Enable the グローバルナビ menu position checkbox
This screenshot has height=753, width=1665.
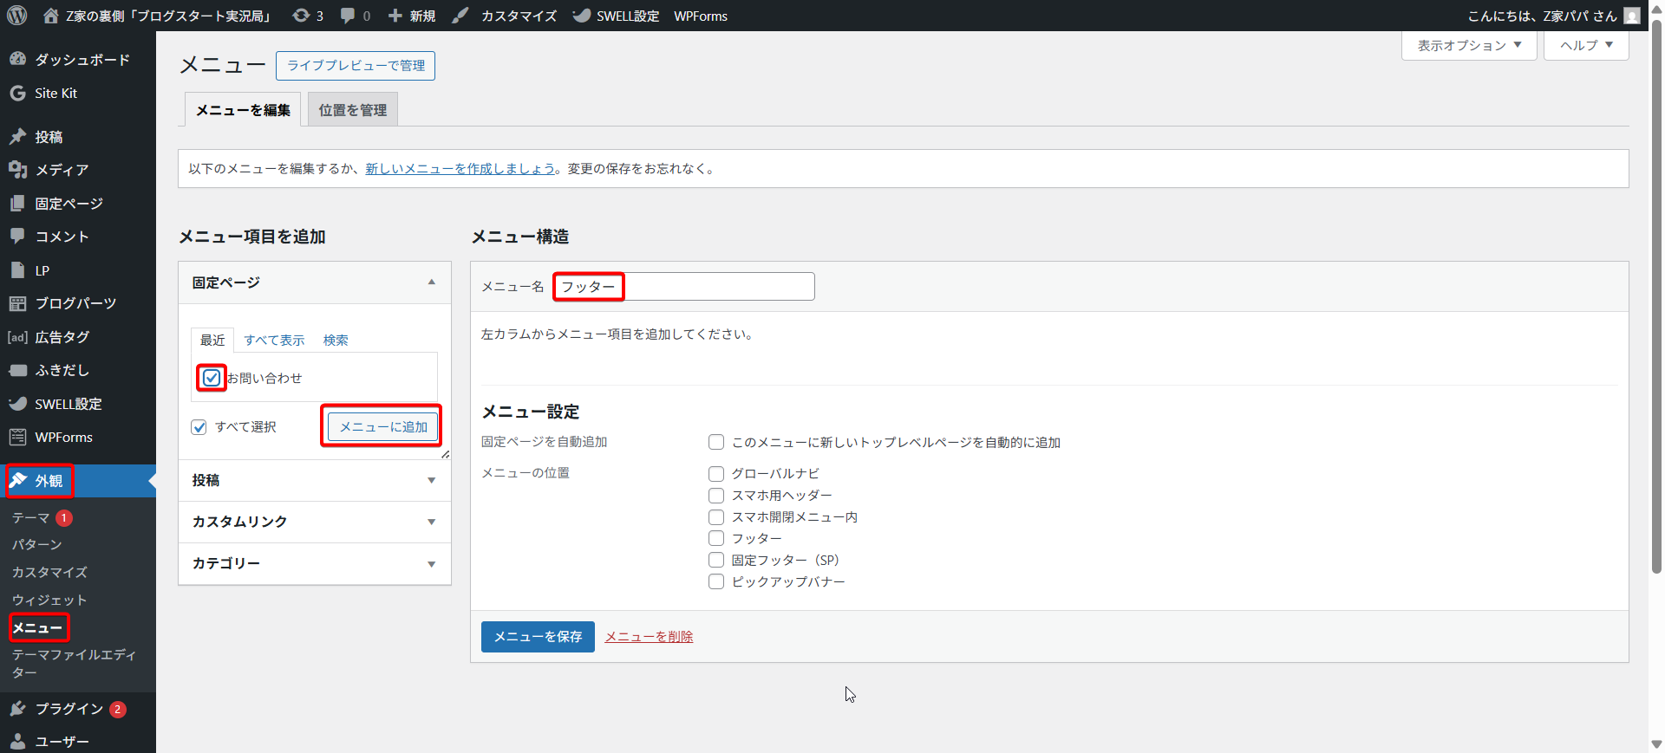click(x=716, y=474)
